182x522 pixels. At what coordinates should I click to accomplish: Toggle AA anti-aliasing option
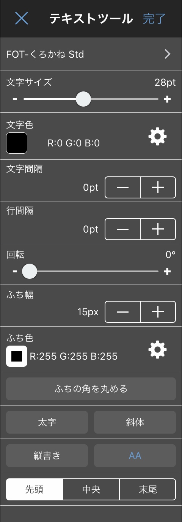[135, 456]
